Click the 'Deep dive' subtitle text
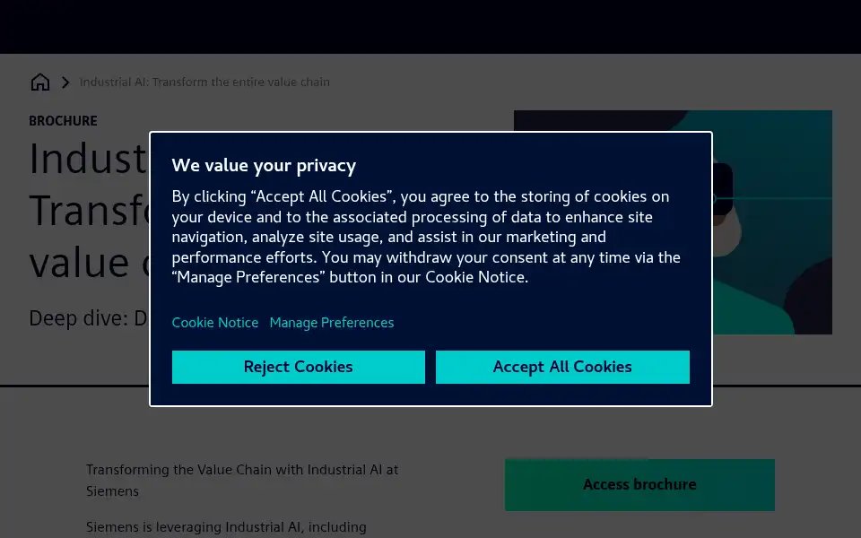This screenshot has height=538, width=861. [x=89, y=317]
